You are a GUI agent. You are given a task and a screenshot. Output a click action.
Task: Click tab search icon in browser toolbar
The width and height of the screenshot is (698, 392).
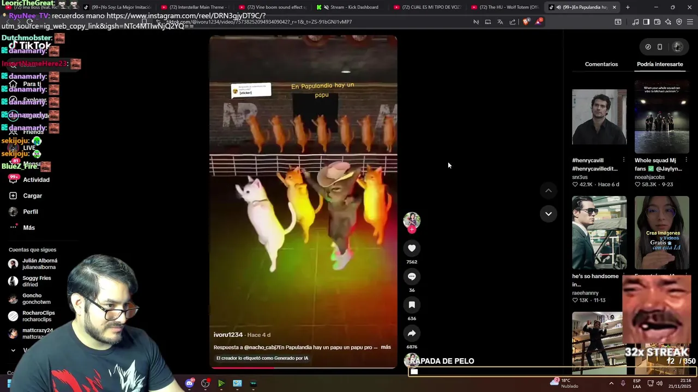click(x=618, y=22)
